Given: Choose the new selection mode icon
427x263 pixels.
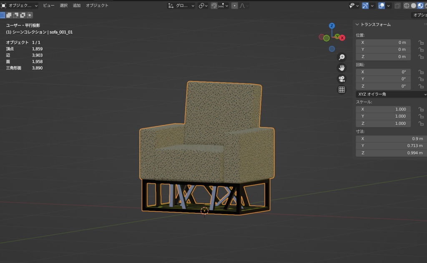Looking at the screenshot, I should point(3,15).
